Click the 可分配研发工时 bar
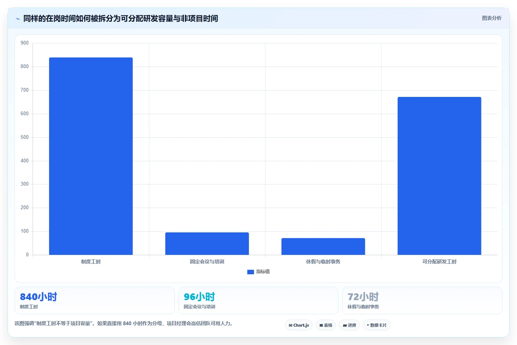The height and width of the screenshot is (345, 517). pyautogui.click(x=440, y=176)
